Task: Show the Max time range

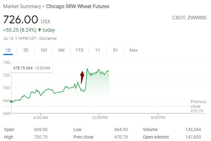Action: click(x=133, y=50)
